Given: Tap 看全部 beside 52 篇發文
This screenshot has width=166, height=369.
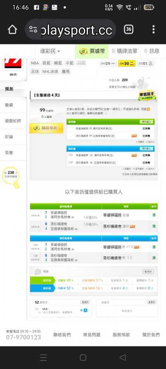Looking at the screenshot, I should click(85, 302).
